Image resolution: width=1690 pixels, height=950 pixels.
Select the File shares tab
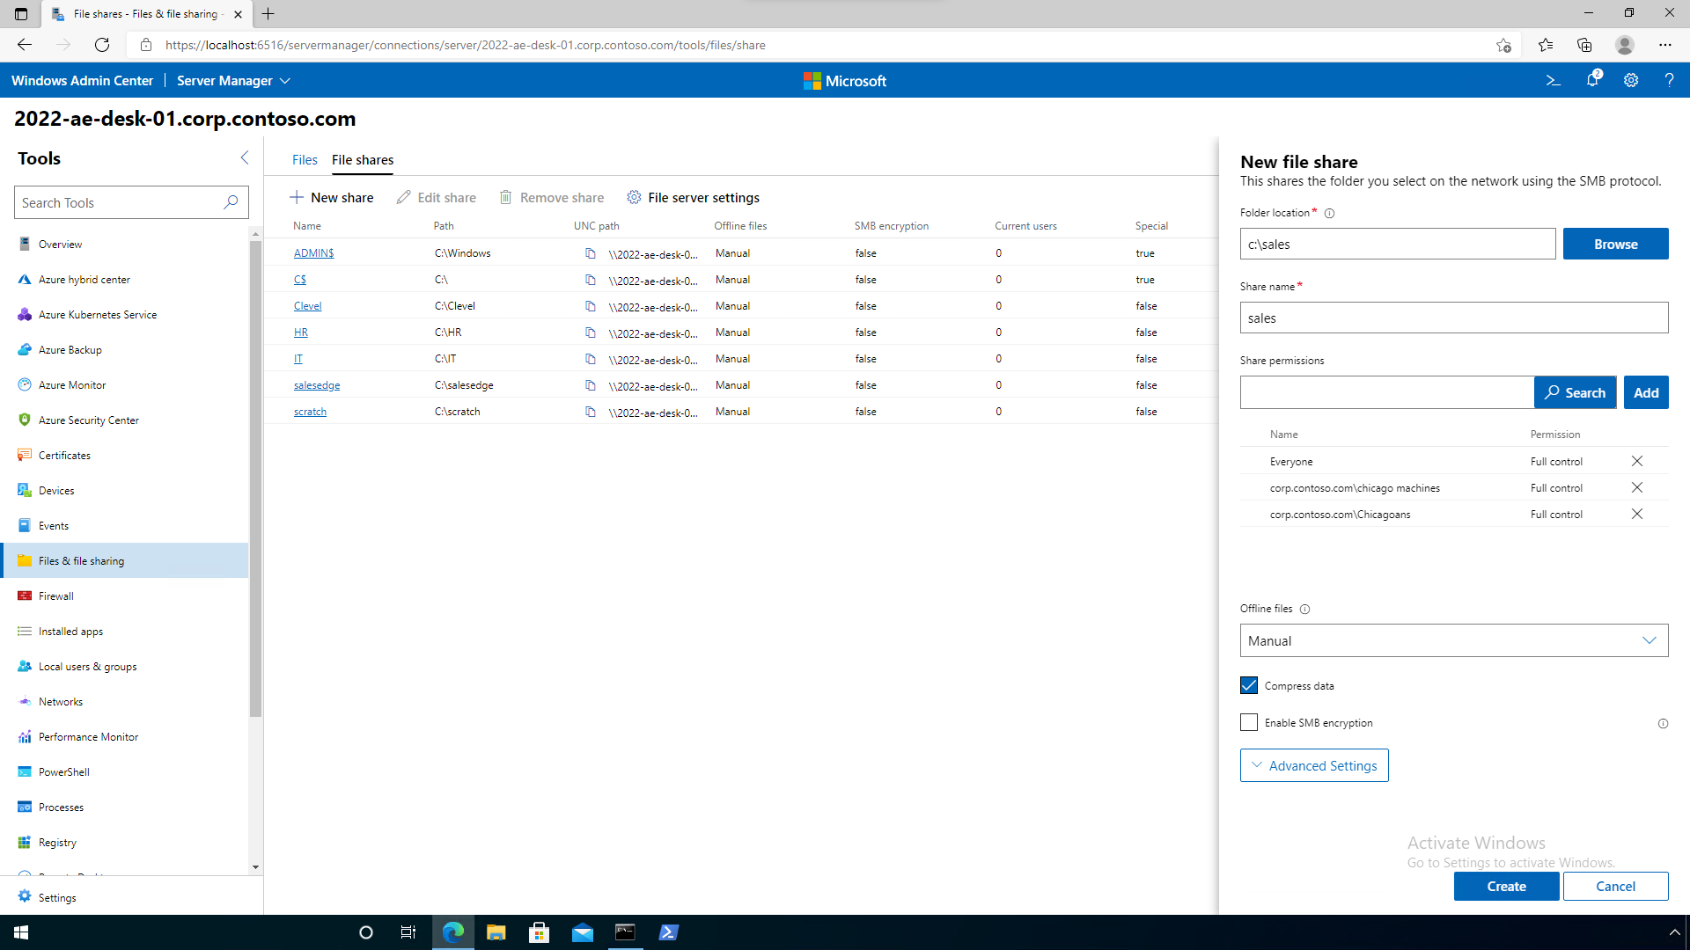coord(362,160)
